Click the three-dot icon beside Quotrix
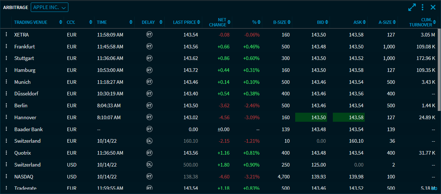The height and width of the screenshot is (194, 441). [6, 153]
